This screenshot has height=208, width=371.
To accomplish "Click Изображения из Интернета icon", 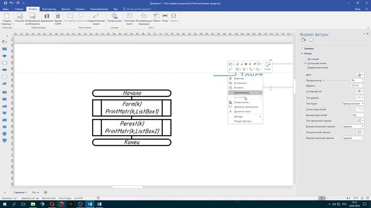I will (x=32, y=19).
